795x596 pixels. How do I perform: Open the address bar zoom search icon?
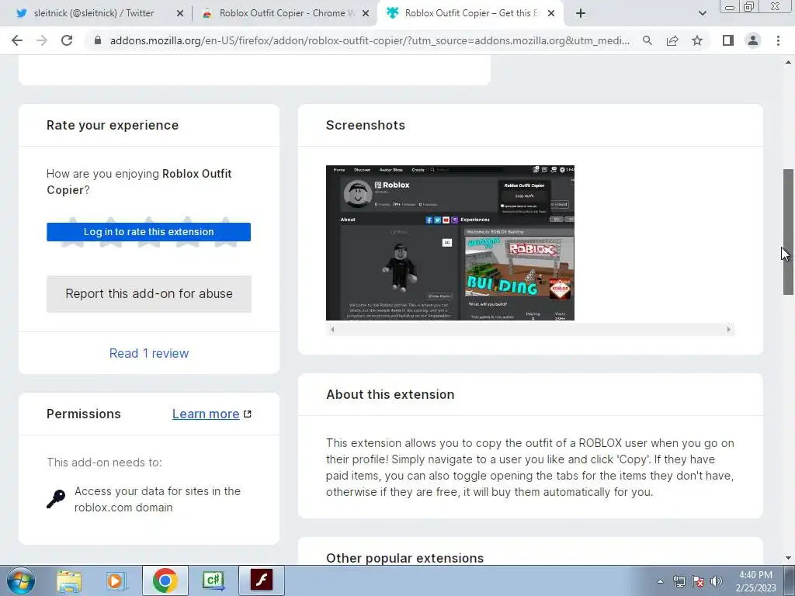[647, 40]
